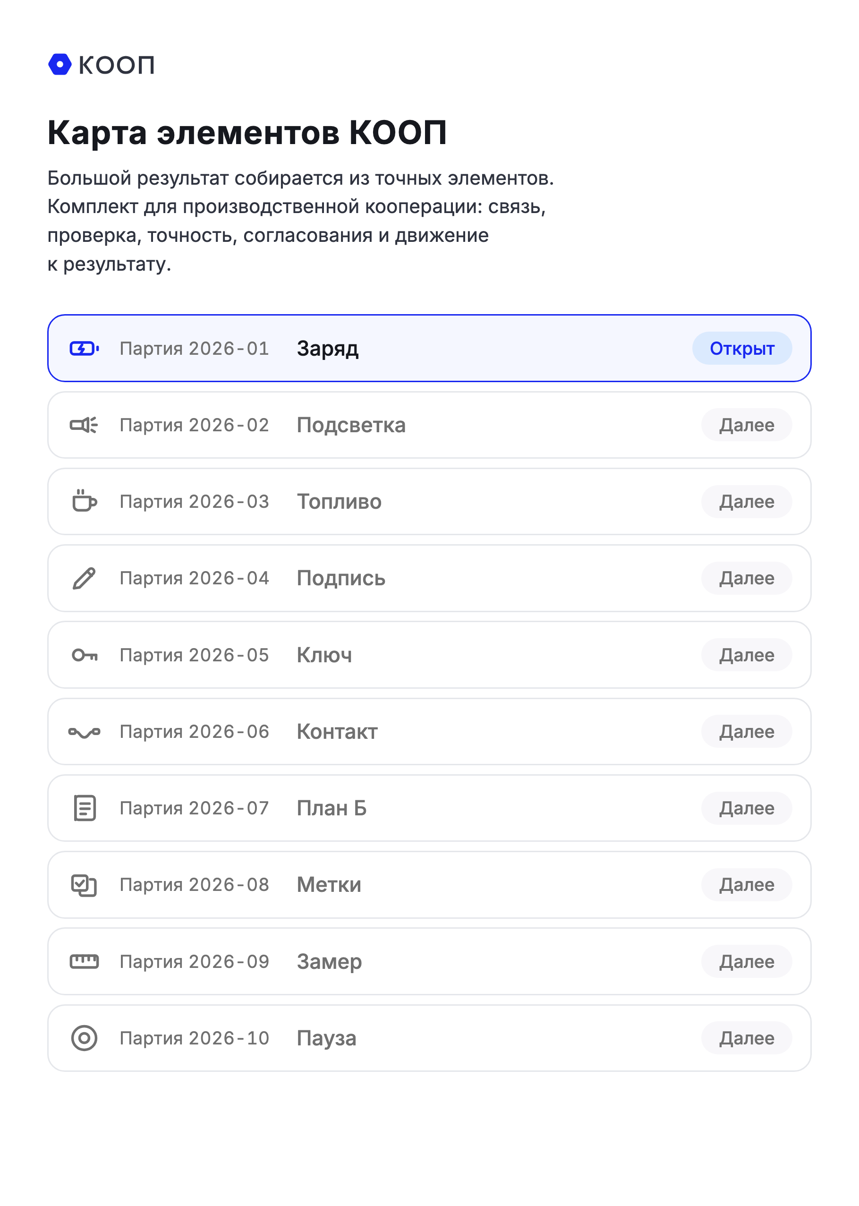Select the pencil icon next to Подпись
Image resolution: width=859 pixels, height=1206 pixels.
pyautogui.click(x=84, y=578)
